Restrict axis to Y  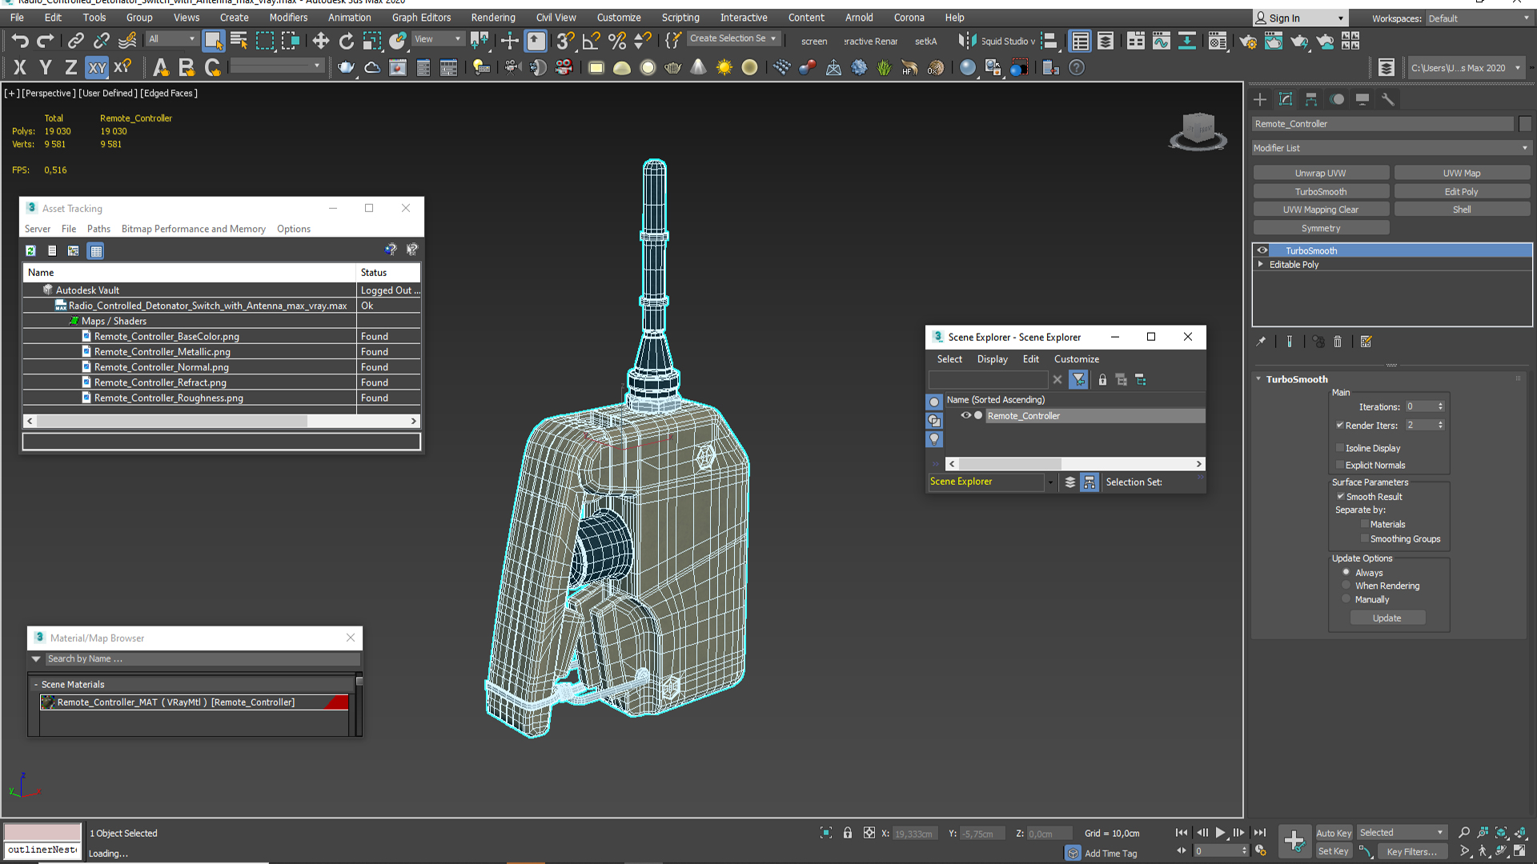[46, 68]
